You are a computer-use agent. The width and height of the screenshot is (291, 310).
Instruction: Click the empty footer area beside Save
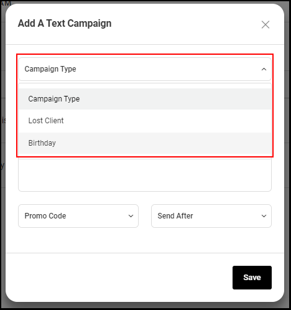point(118,278)
